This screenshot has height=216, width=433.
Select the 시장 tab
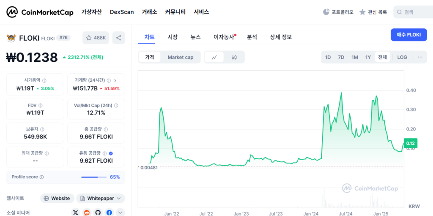tap(173, 37)
